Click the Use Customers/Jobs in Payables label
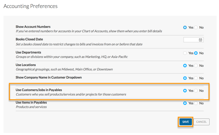This screenshot has width=219, height=135. coord(39,90)
